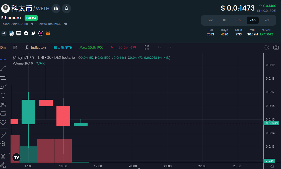The height and width of the screenshot is (169, 281).
Task: Click the 18:00 time axis label
Action: pos(63,166)
